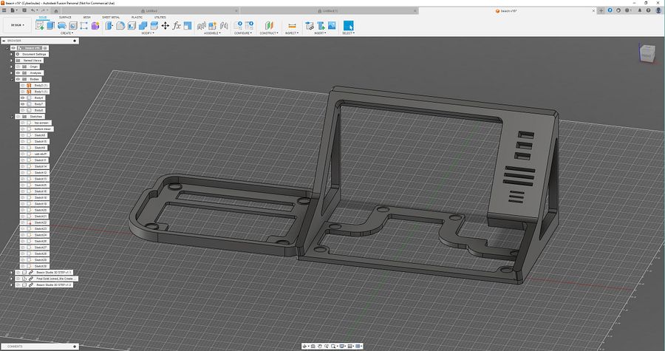Toggle visibility of Sketch22

point(23,222)
